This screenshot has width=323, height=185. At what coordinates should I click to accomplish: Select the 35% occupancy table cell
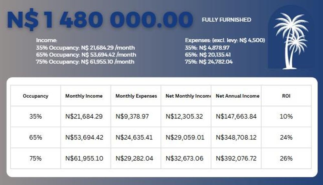tap(36, 116)
